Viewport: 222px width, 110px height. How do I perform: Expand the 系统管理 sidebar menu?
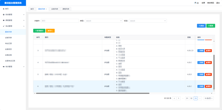point(13,15)
